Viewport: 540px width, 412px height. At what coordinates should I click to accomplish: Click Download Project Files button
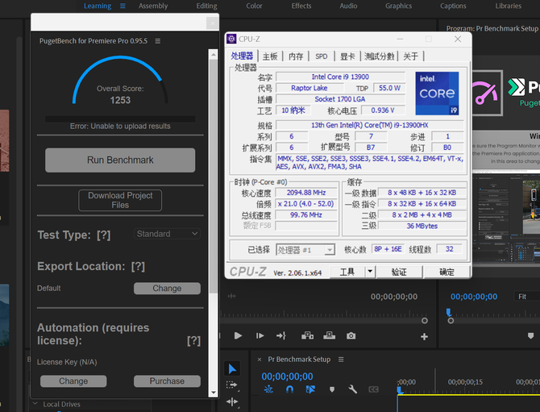pyautogui.click(x=120, y=200)
